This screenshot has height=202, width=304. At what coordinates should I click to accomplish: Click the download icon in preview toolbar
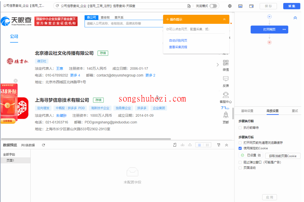click(182, 145)
